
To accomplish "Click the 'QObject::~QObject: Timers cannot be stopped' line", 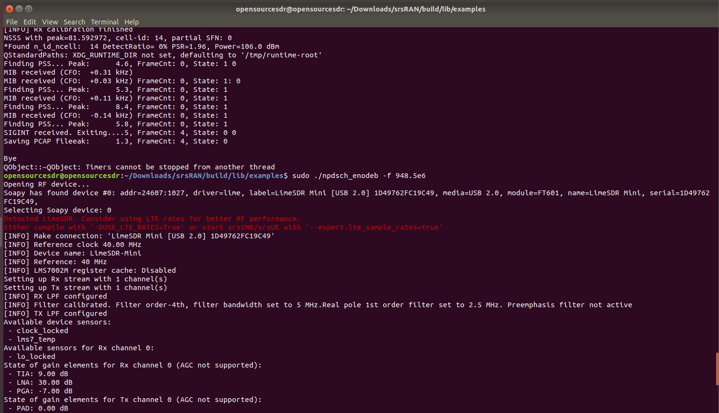I will [x=139, y=167].
